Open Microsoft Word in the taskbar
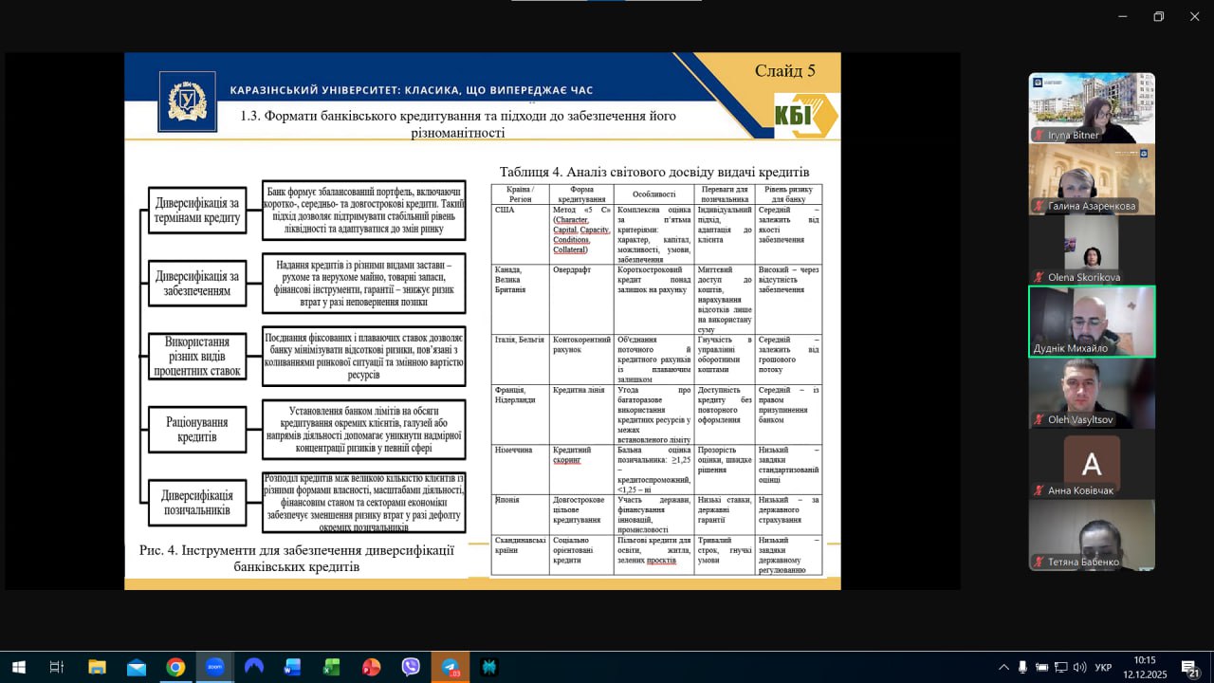This screenshot has width=1214, height=683. tap(292, 667)
